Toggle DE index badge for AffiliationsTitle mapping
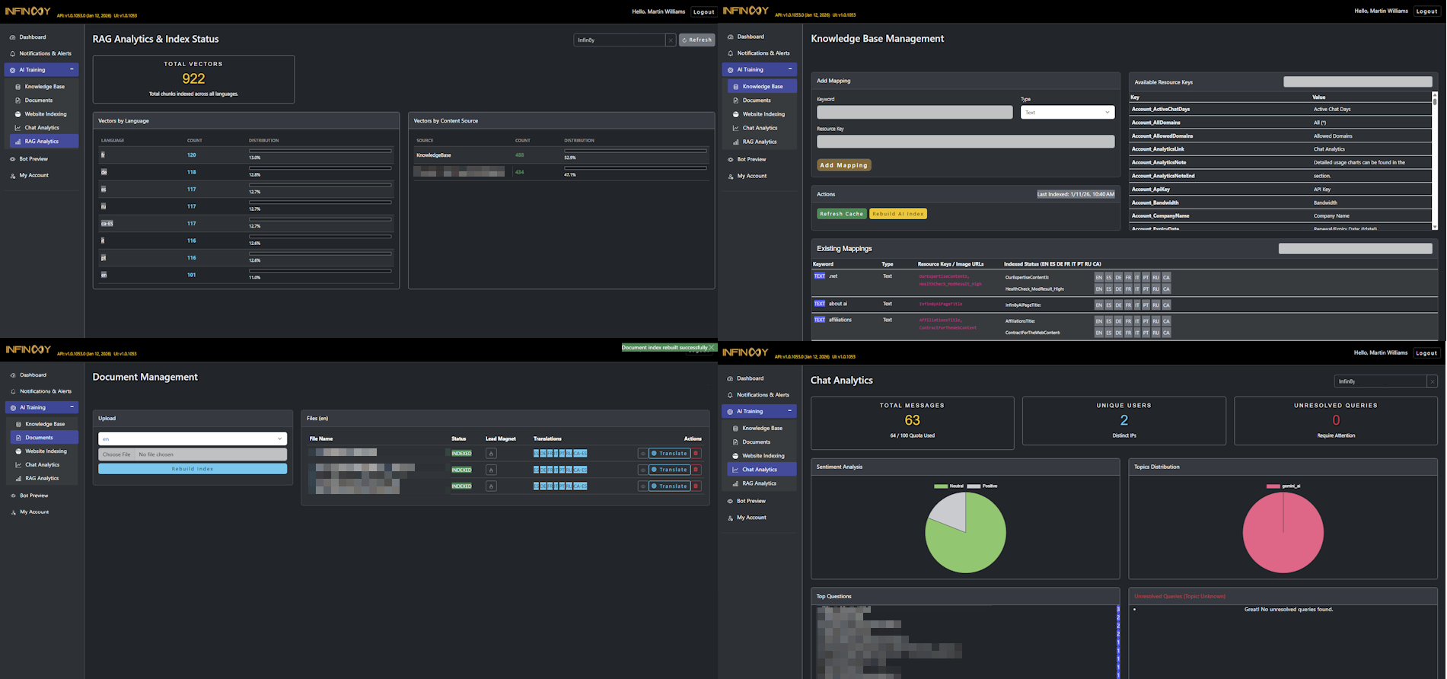The image size is (1447, 679). [x=1118, y=321]
